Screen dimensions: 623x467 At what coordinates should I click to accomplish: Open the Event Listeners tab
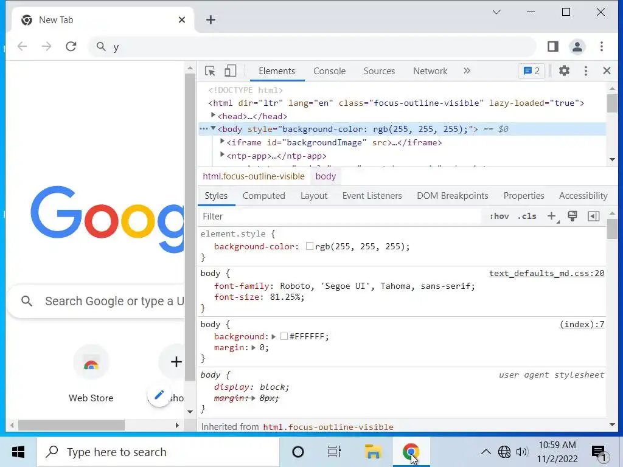point(372,196)
